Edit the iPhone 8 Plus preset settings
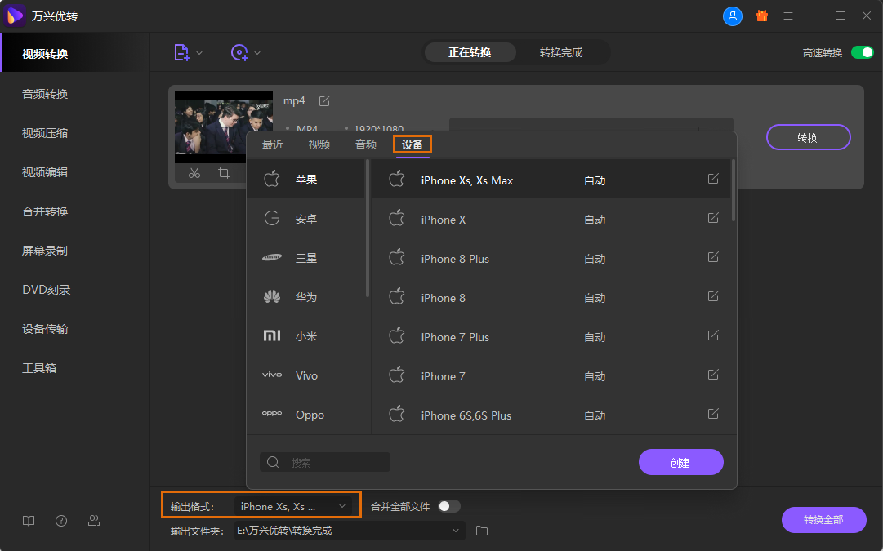 (713, 257)
